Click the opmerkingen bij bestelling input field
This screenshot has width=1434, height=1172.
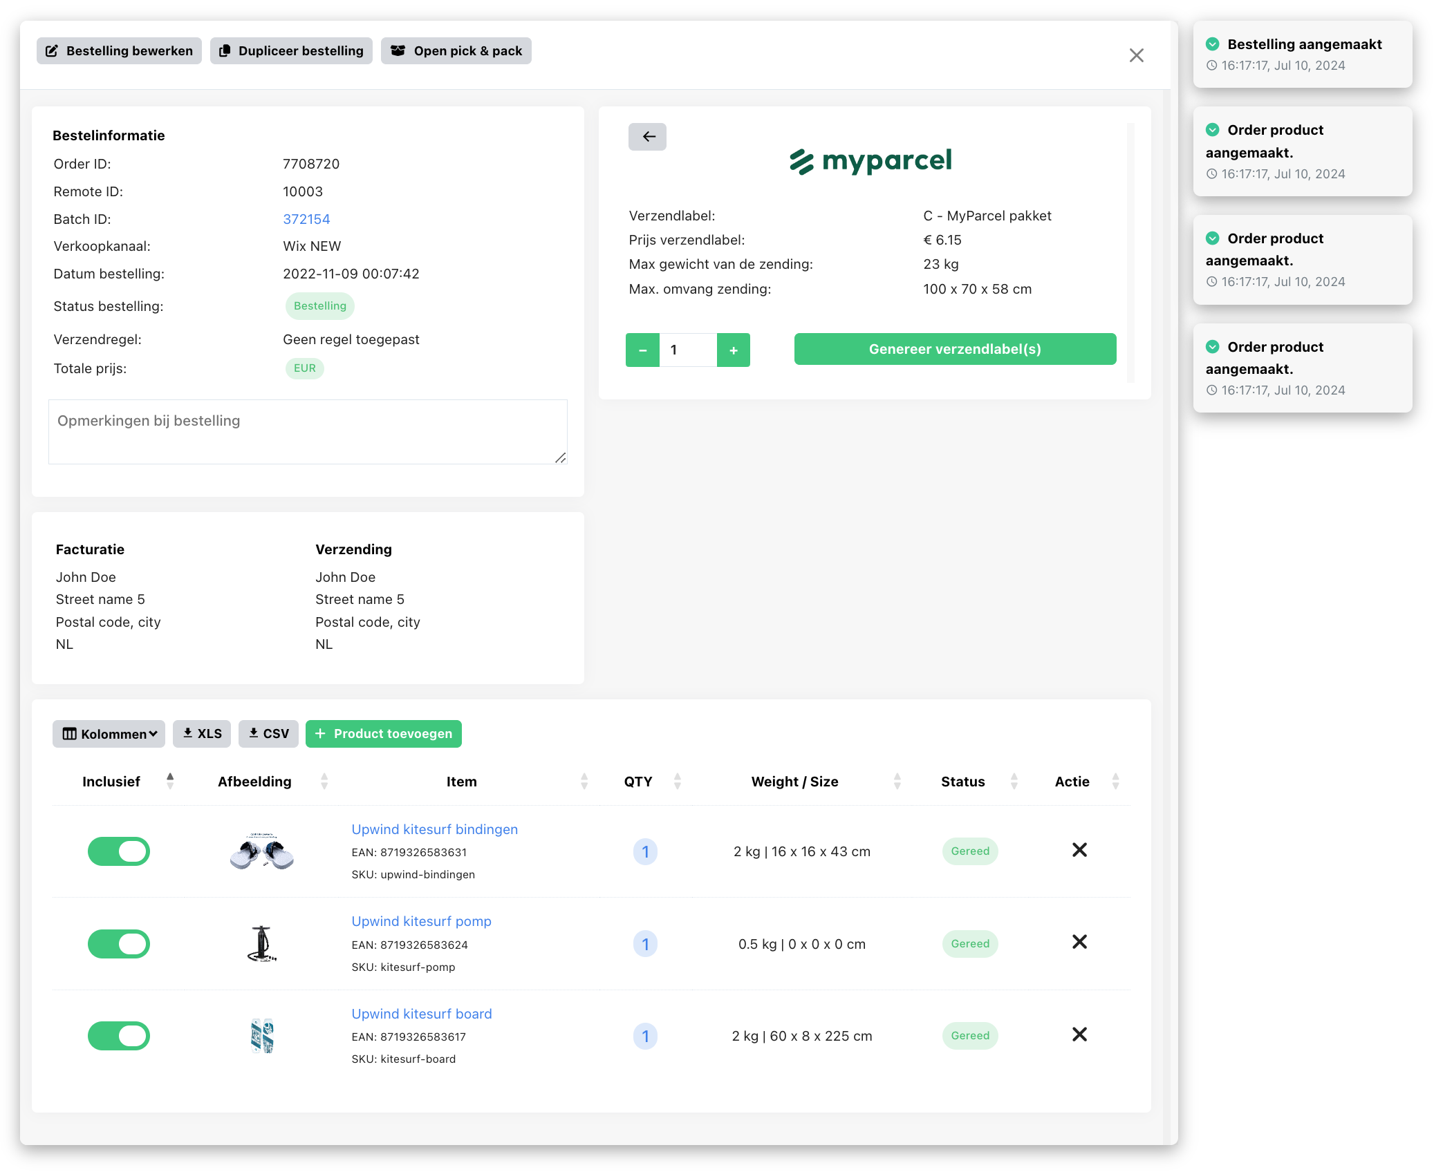coord(308,432)
